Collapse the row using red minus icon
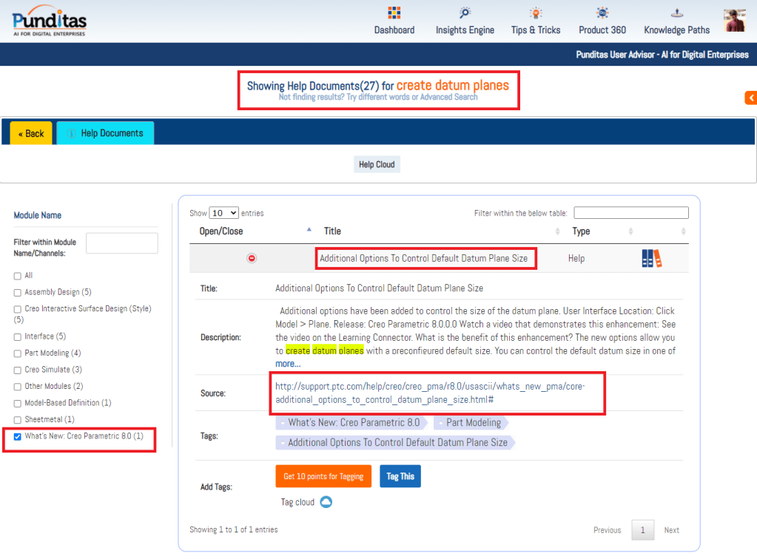The width and height of the screenshot is (757, 559). (x=252, y=258)
